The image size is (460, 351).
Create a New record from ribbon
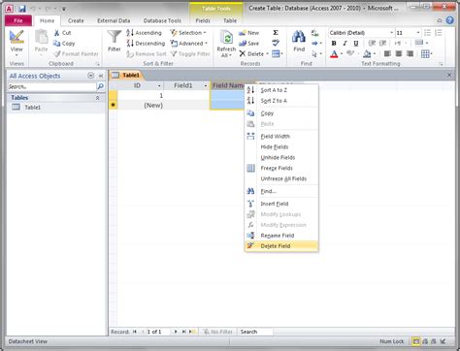[248, 33]
